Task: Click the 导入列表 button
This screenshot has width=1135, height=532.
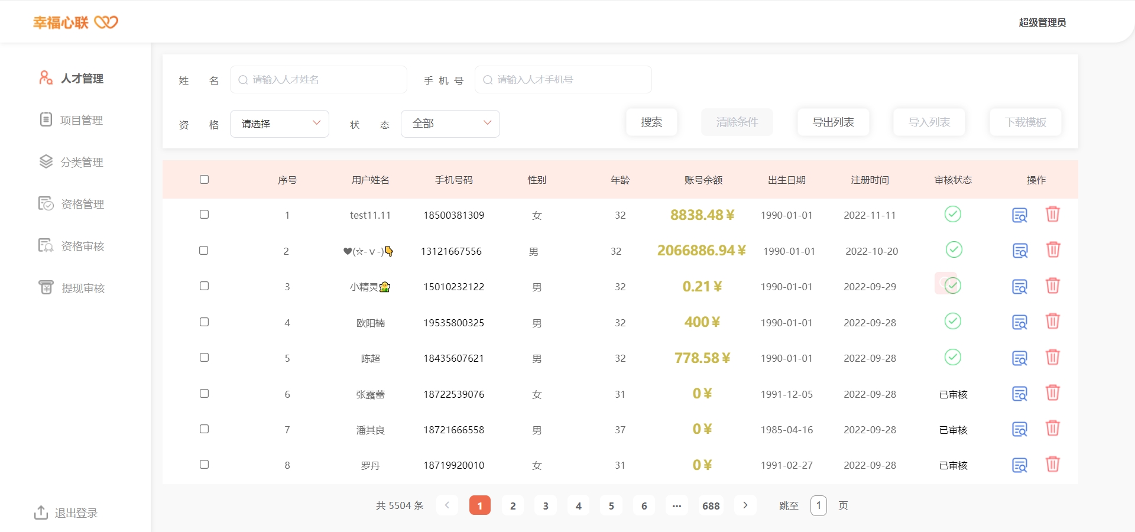Action: pyautogui.click(x=929, y=122)
